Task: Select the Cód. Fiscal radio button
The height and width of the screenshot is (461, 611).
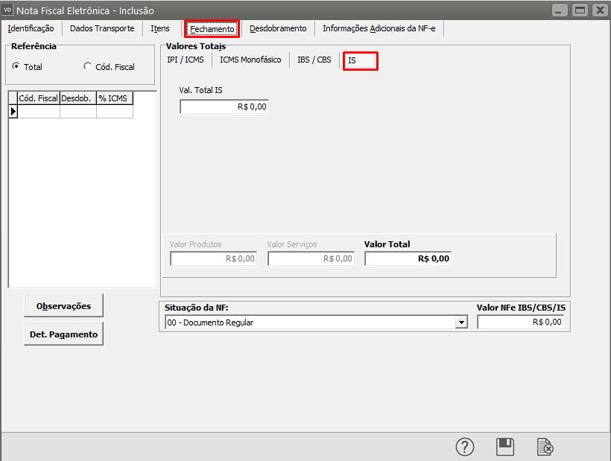Action: click(x=88, y=66)
